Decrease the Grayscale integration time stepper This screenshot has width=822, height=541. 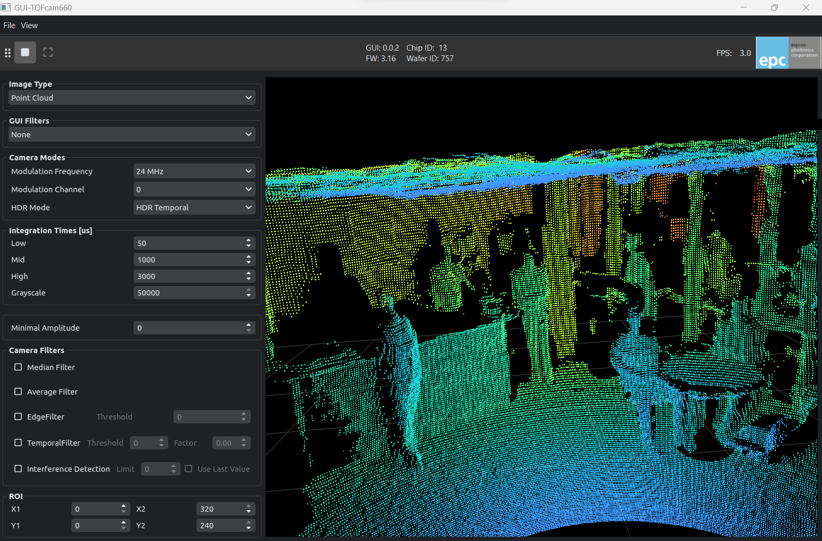[x=249, y=296]
